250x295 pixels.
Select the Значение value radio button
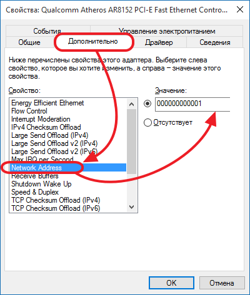[147, 104]
